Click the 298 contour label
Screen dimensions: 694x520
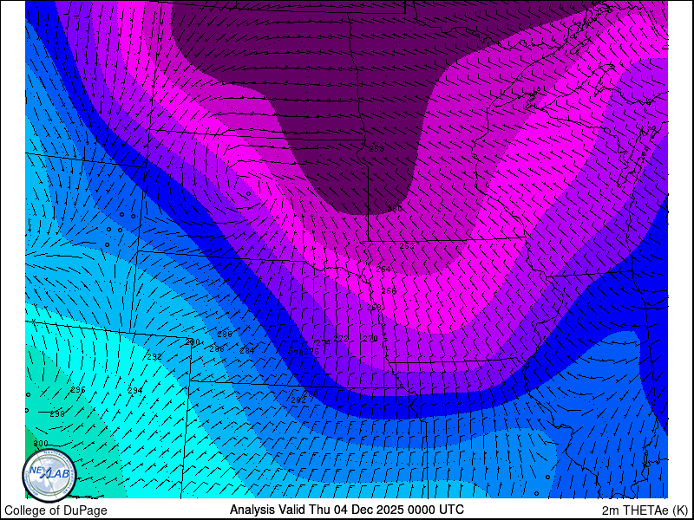(57, 414)
